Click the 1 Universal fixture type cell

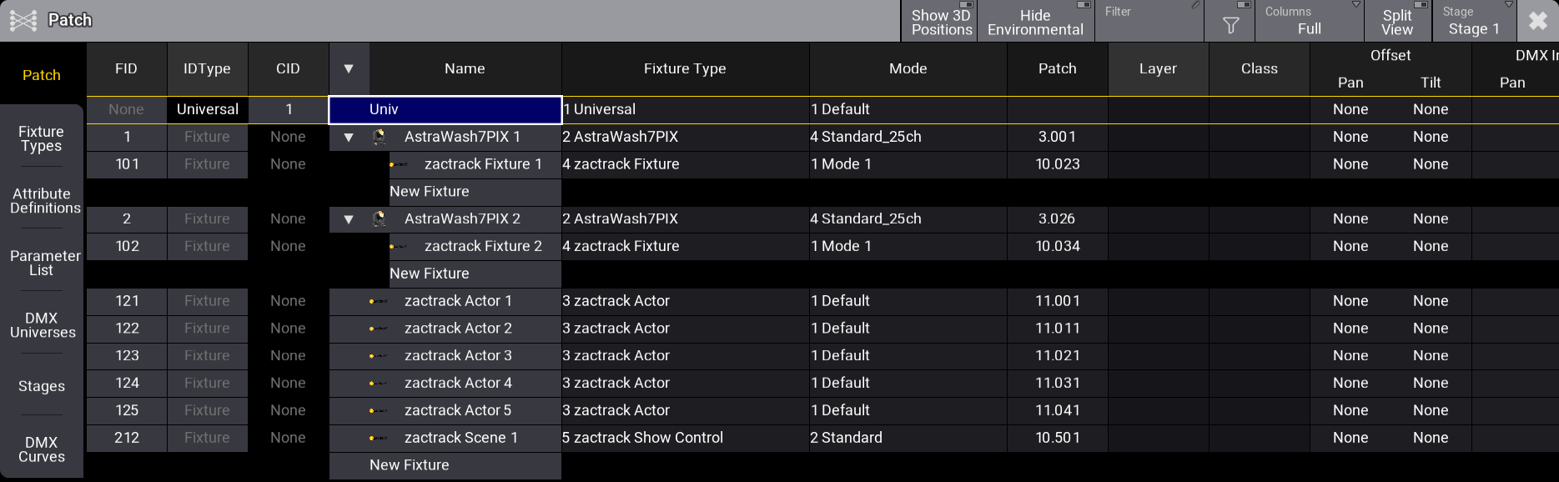(x=685, y=109)
